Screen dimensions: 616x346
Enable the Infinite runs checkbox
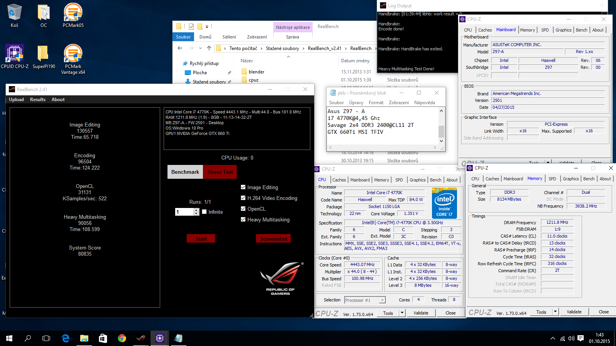pos(204,212)
